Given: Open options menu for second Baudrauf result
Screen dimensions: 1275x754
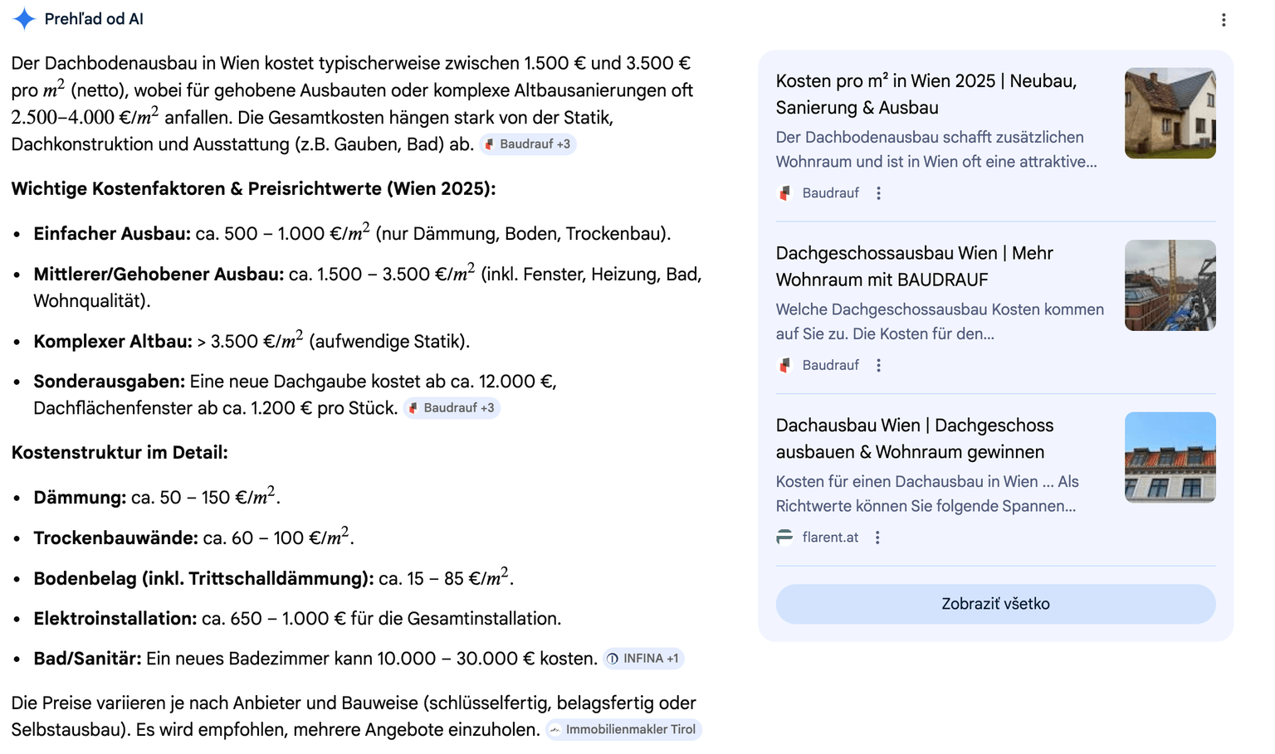Looking at the screenshot, I should point(878,366).
